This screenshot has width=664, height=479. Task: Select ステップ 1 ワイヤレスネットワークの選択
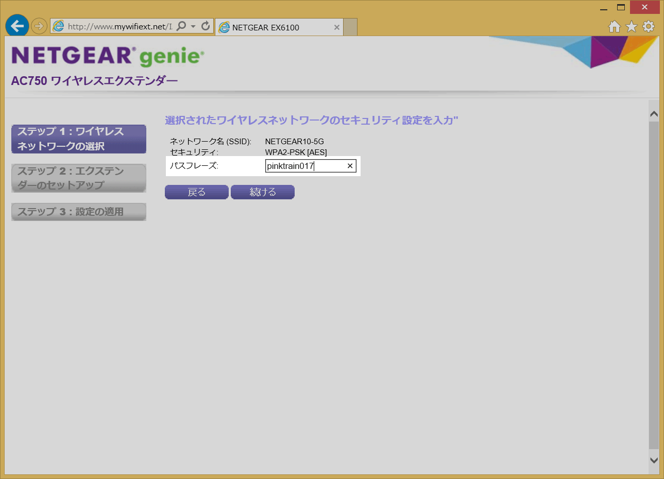pos(79,139)
